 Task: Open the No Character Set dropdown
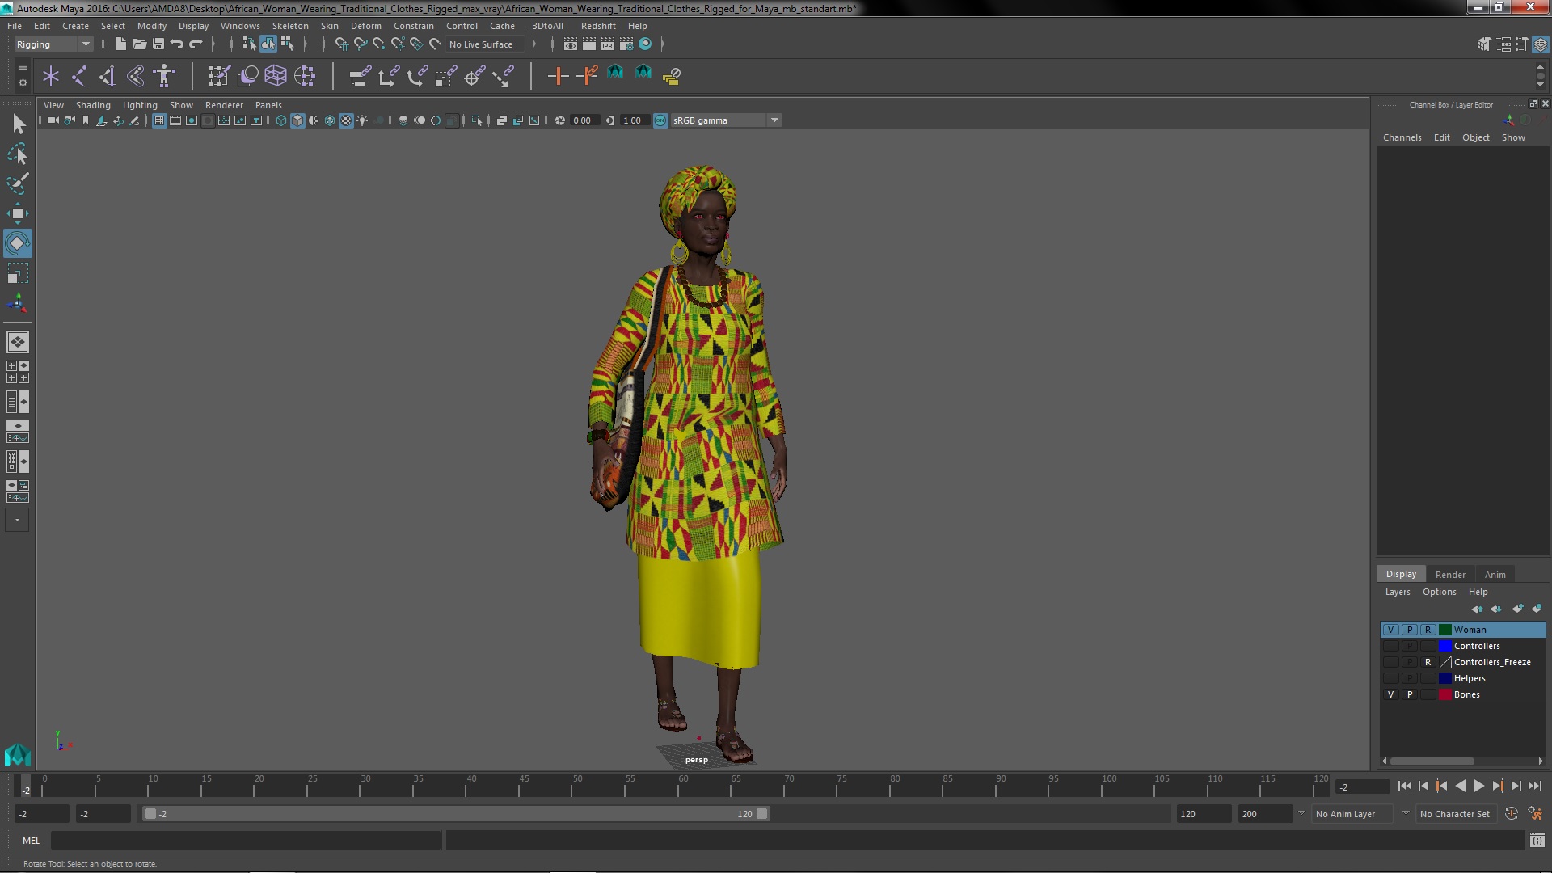(1457, 814)
